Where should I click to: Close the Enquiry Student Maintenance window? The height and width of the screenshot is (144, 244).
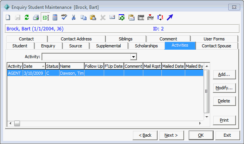pyautogui.click(x=234, y=7)
